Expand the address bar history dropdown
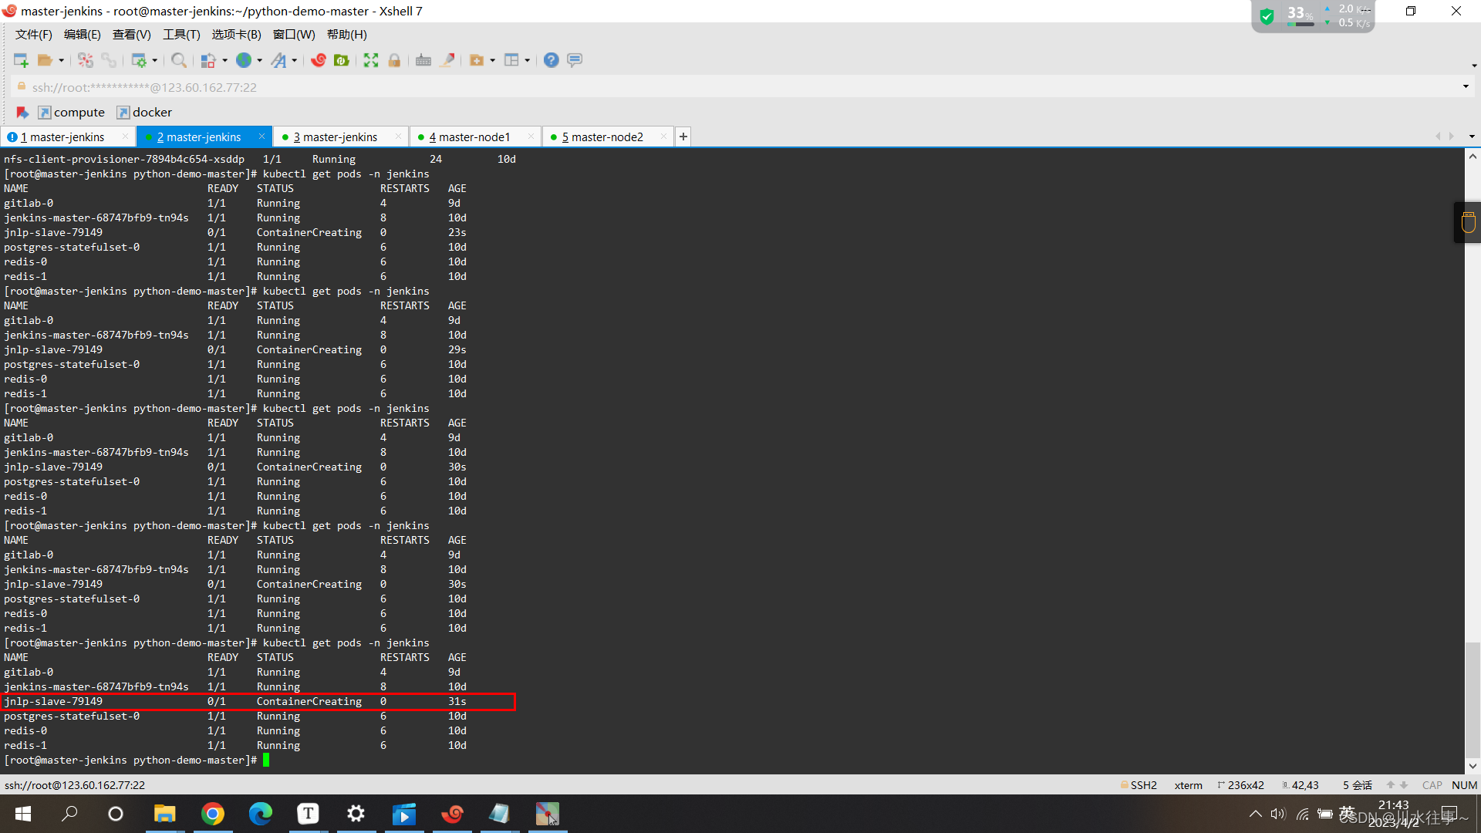The width and height of the screenshot is (1481, 833). (1466, 86)
